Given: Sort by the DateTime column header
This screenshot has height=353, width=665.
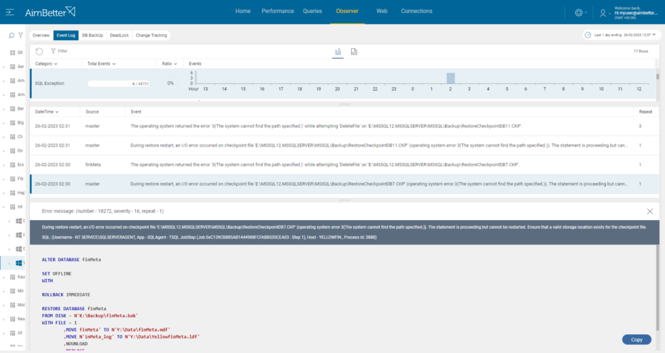Looking at the screenshot, I should [x=47, y=112].
